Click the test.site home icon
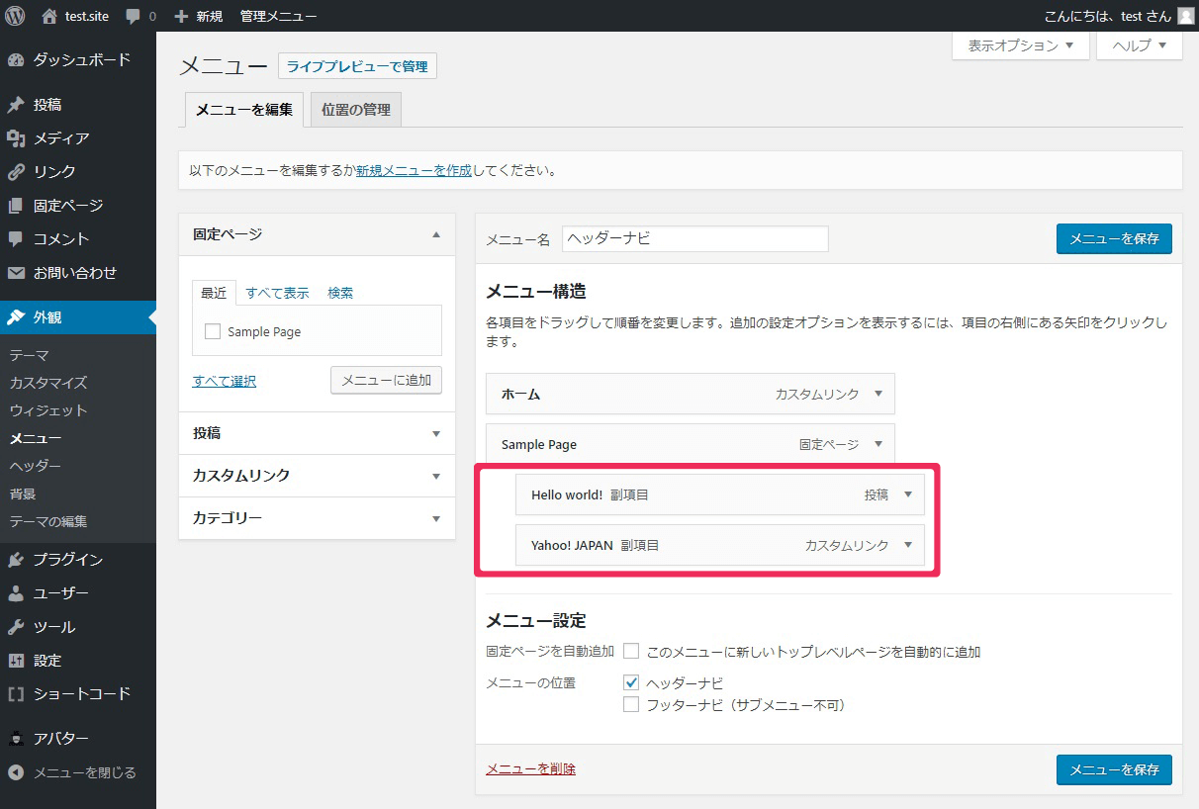This screenshot has height=809, width=1199. [x=49, y=16]
